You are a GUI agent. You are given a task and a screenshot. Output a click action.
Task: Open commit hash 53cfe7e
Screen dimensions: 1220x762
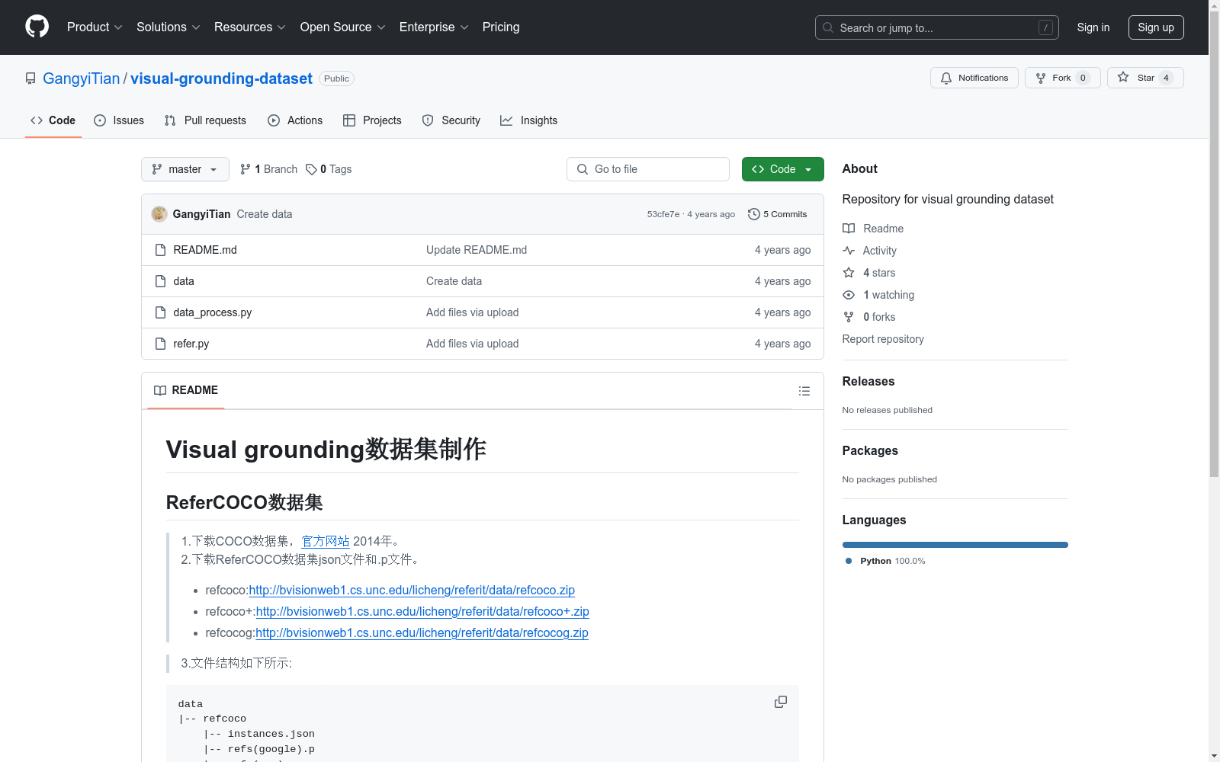(663, 214)
